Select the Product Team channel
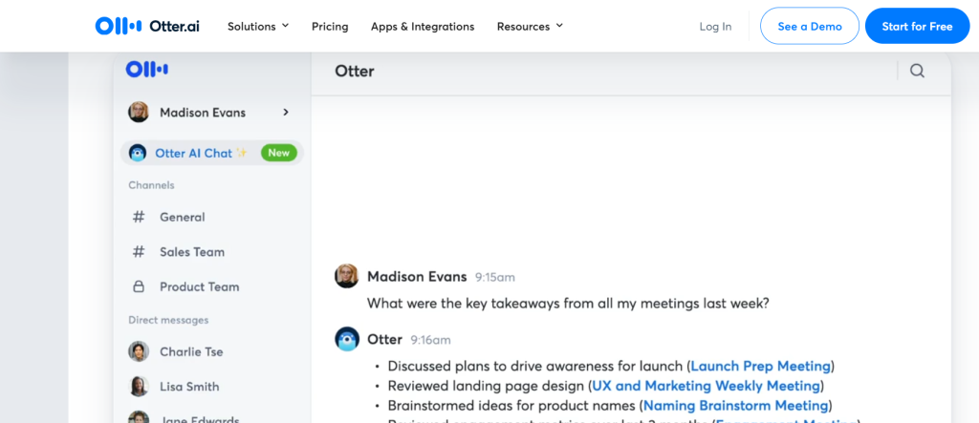979x423 pixels. [199, 287]
